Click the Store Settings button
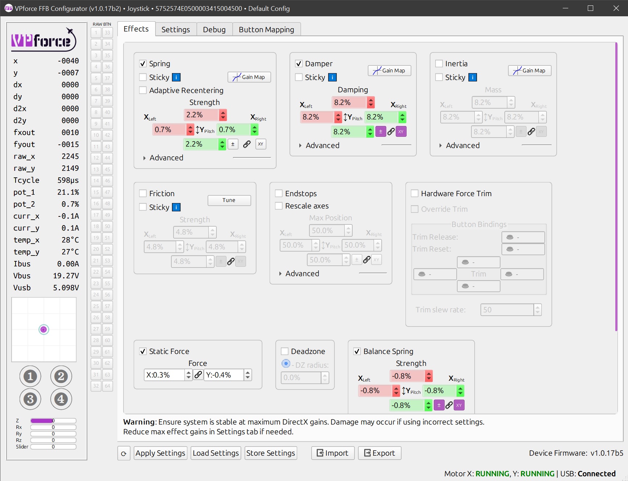628x481 pixels. coord(271,453)
